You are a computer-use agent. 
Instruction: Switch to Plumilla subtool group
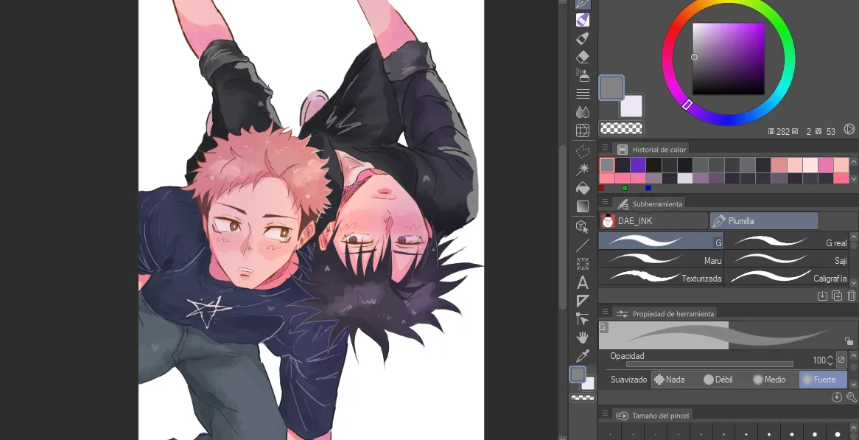(764, 221)
